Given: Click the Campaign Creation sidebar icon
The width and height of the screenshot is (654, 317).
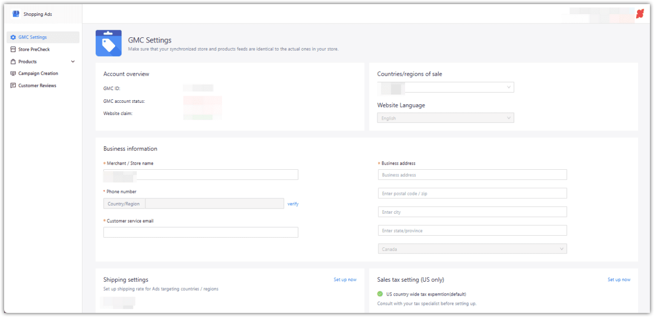Looking at the screenshot, I should click(x=13, y=74).
